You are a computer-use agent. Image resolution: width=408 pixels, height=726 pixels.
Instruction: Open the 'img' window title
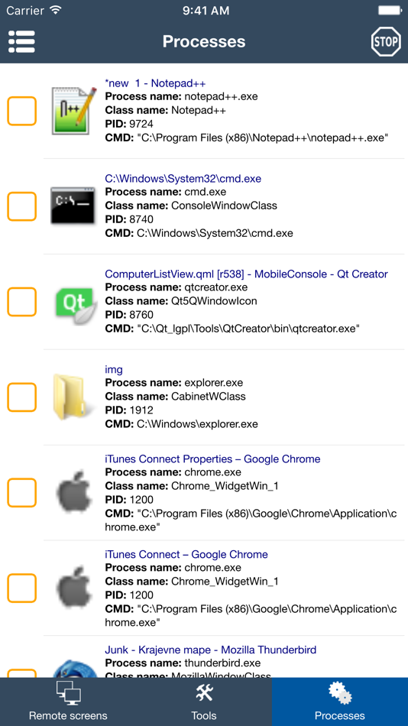click(114, 369)
